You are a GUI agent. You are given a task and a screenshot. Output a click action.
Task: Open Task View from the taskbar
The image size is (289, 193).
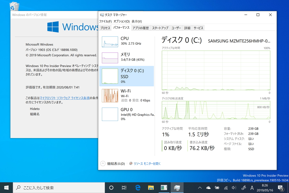click(x=124, y=187)
